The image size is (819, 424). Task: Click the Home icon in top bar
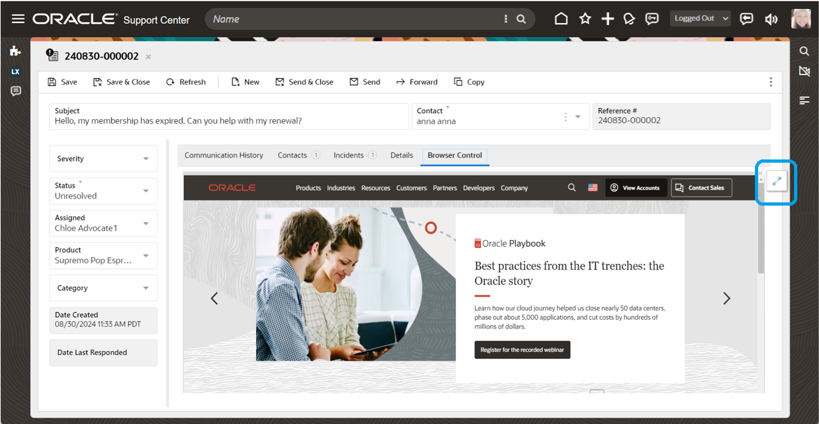point(561,19)
